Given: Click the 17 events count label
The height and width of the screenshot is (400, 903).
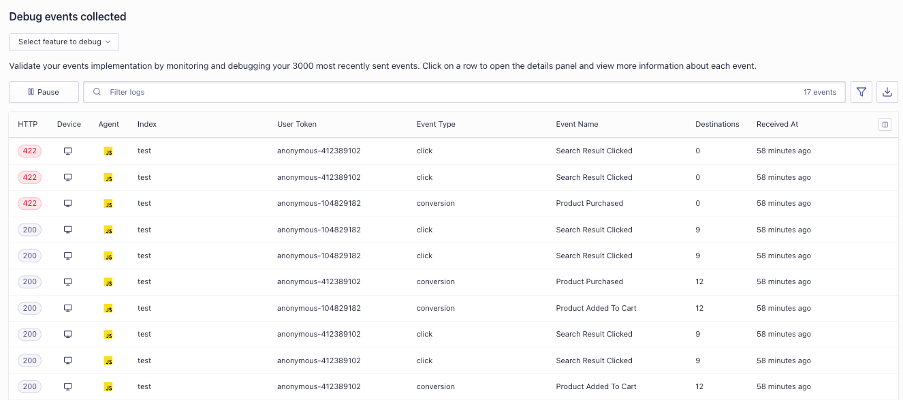Looking at the screenshot, I should 819,91.
